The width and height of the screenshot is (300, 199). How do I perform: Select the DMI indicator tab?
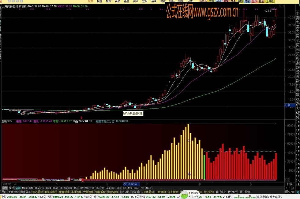(31, 188)
